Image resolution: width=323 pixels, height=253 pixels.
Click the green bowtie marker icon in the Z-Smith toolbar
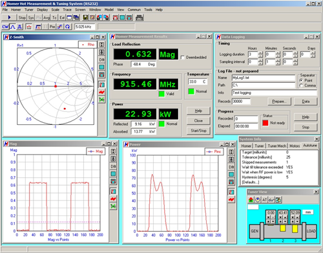[x=101, y=100]
